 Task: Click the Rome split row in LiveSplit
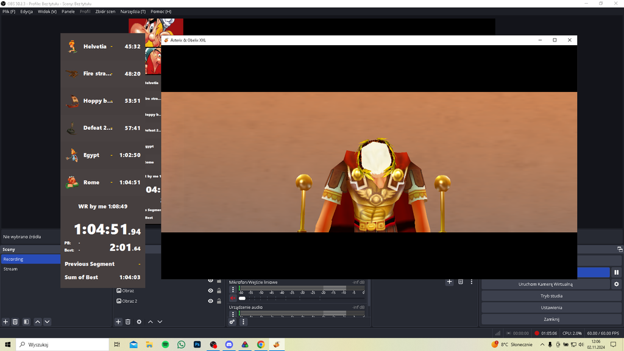coord(102,182)
